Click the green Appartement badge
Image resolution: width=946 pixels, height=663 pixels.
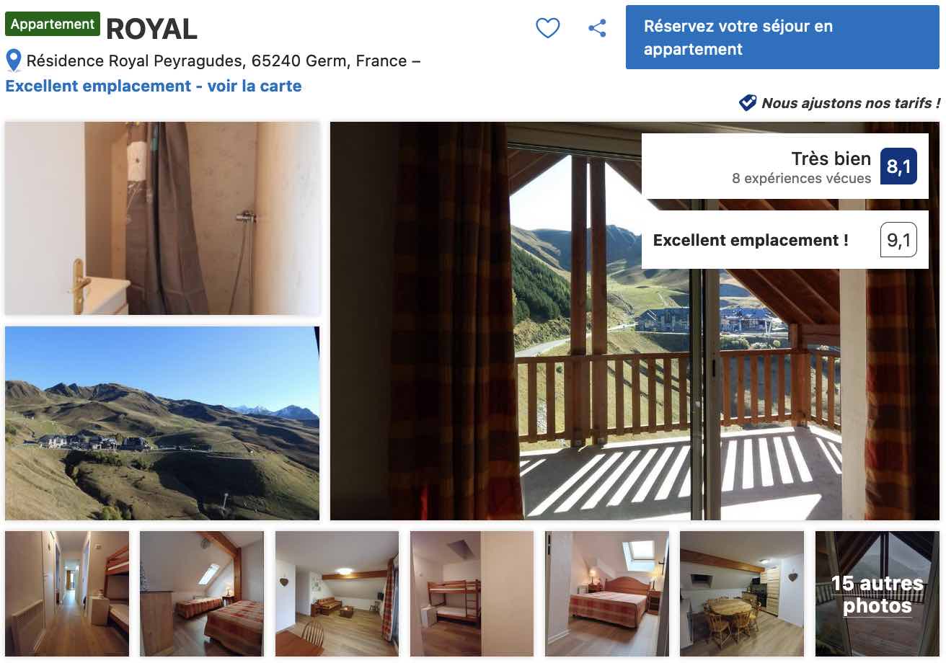(x=53, y=24)
